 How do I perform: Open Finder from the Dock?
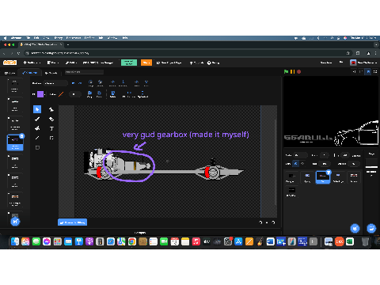pyautogui.click(x=15, y=241)
